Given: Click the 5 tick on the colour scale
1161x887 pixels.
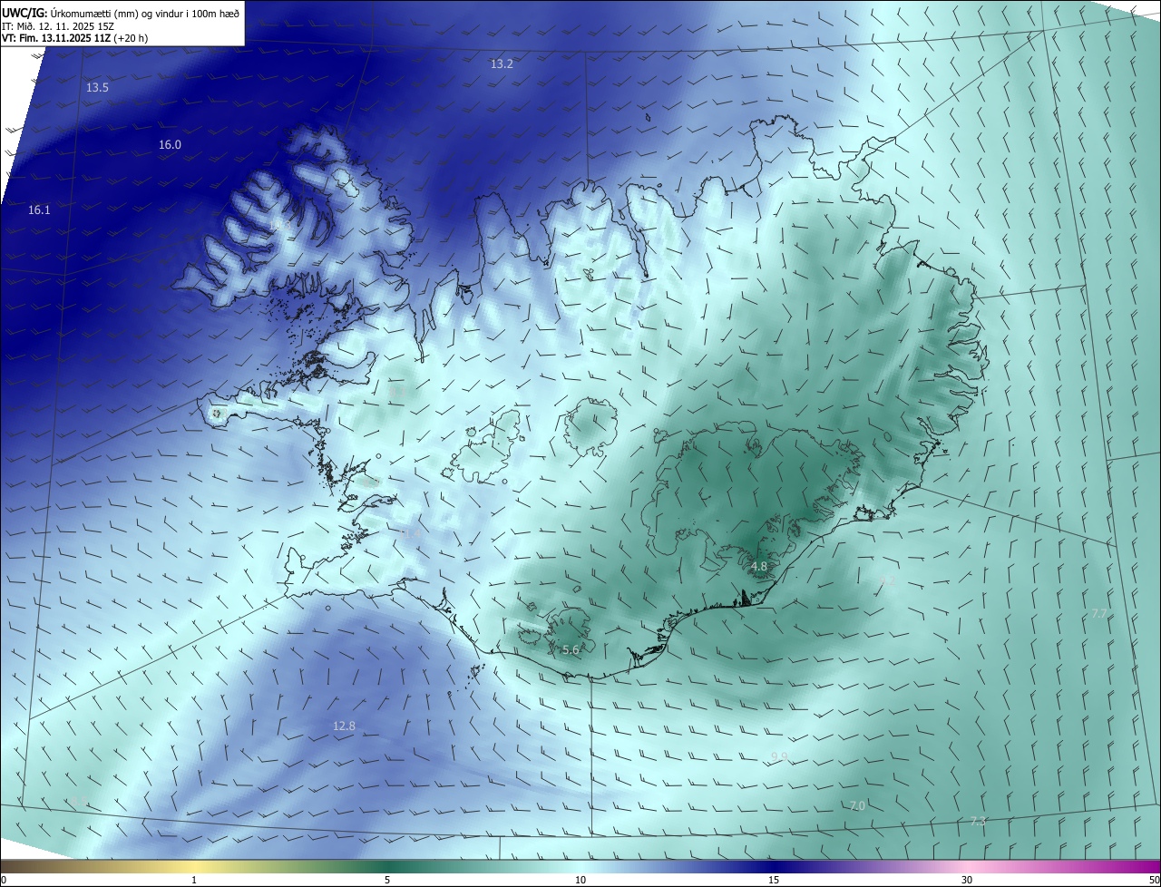Looking at the screenshot, I should [387, 880].
